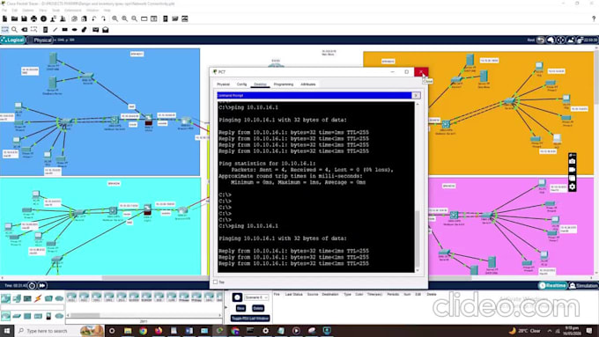Click the New file icon
The image size is (599, 337).
pyautogui.click(x=5, y=18)
